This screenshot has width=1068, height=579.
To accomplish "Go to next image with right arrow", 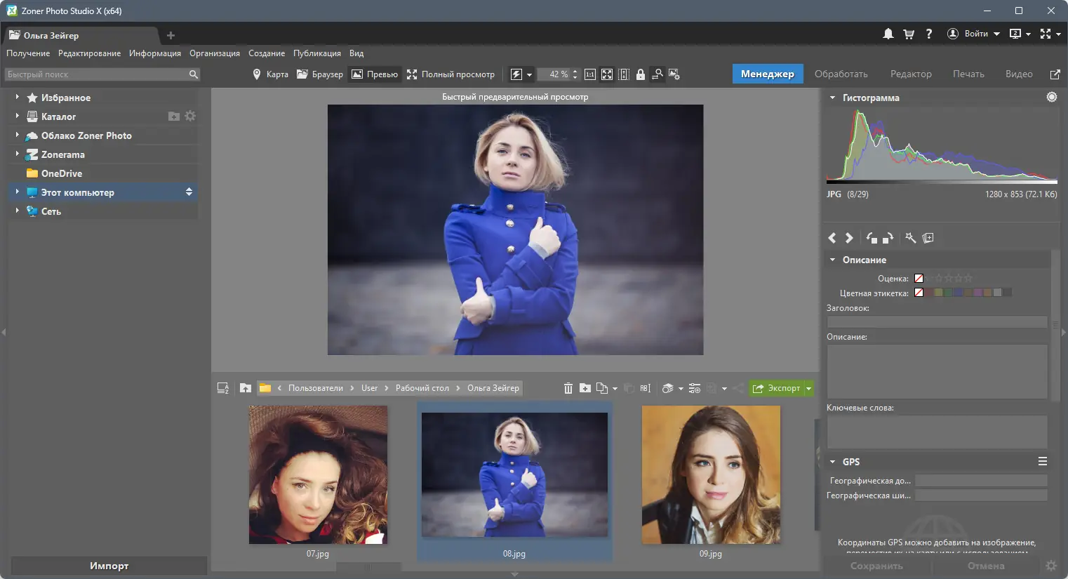I will (x=849, y=238).
